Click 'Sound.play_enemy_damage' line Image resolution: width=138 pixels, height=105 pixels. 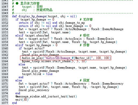pyautogui.click(x=40, y=71)
